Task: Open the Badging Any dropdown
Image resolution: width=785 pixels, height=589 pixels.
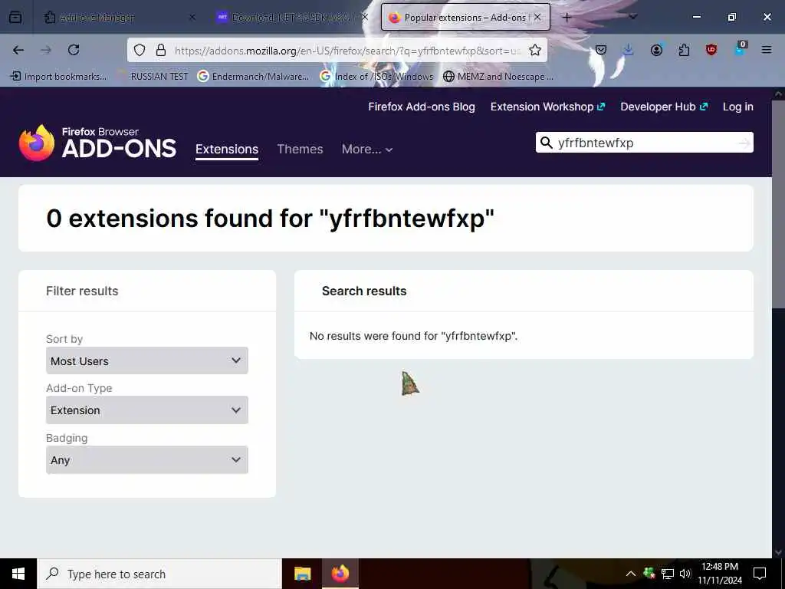Action: tap(147, 460)
